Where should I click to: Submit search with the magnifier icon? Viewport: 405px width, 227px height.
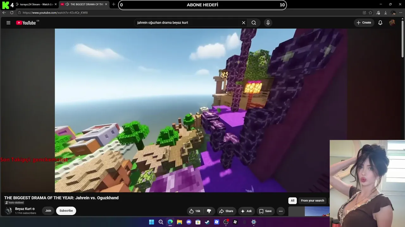tap(254, 23)
